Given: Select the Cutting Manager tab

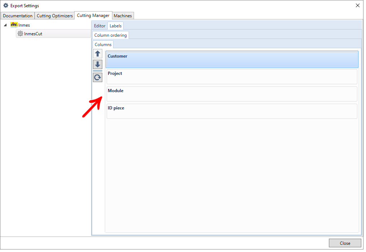Looking at the screenshot, I should (x=93, y=15).
